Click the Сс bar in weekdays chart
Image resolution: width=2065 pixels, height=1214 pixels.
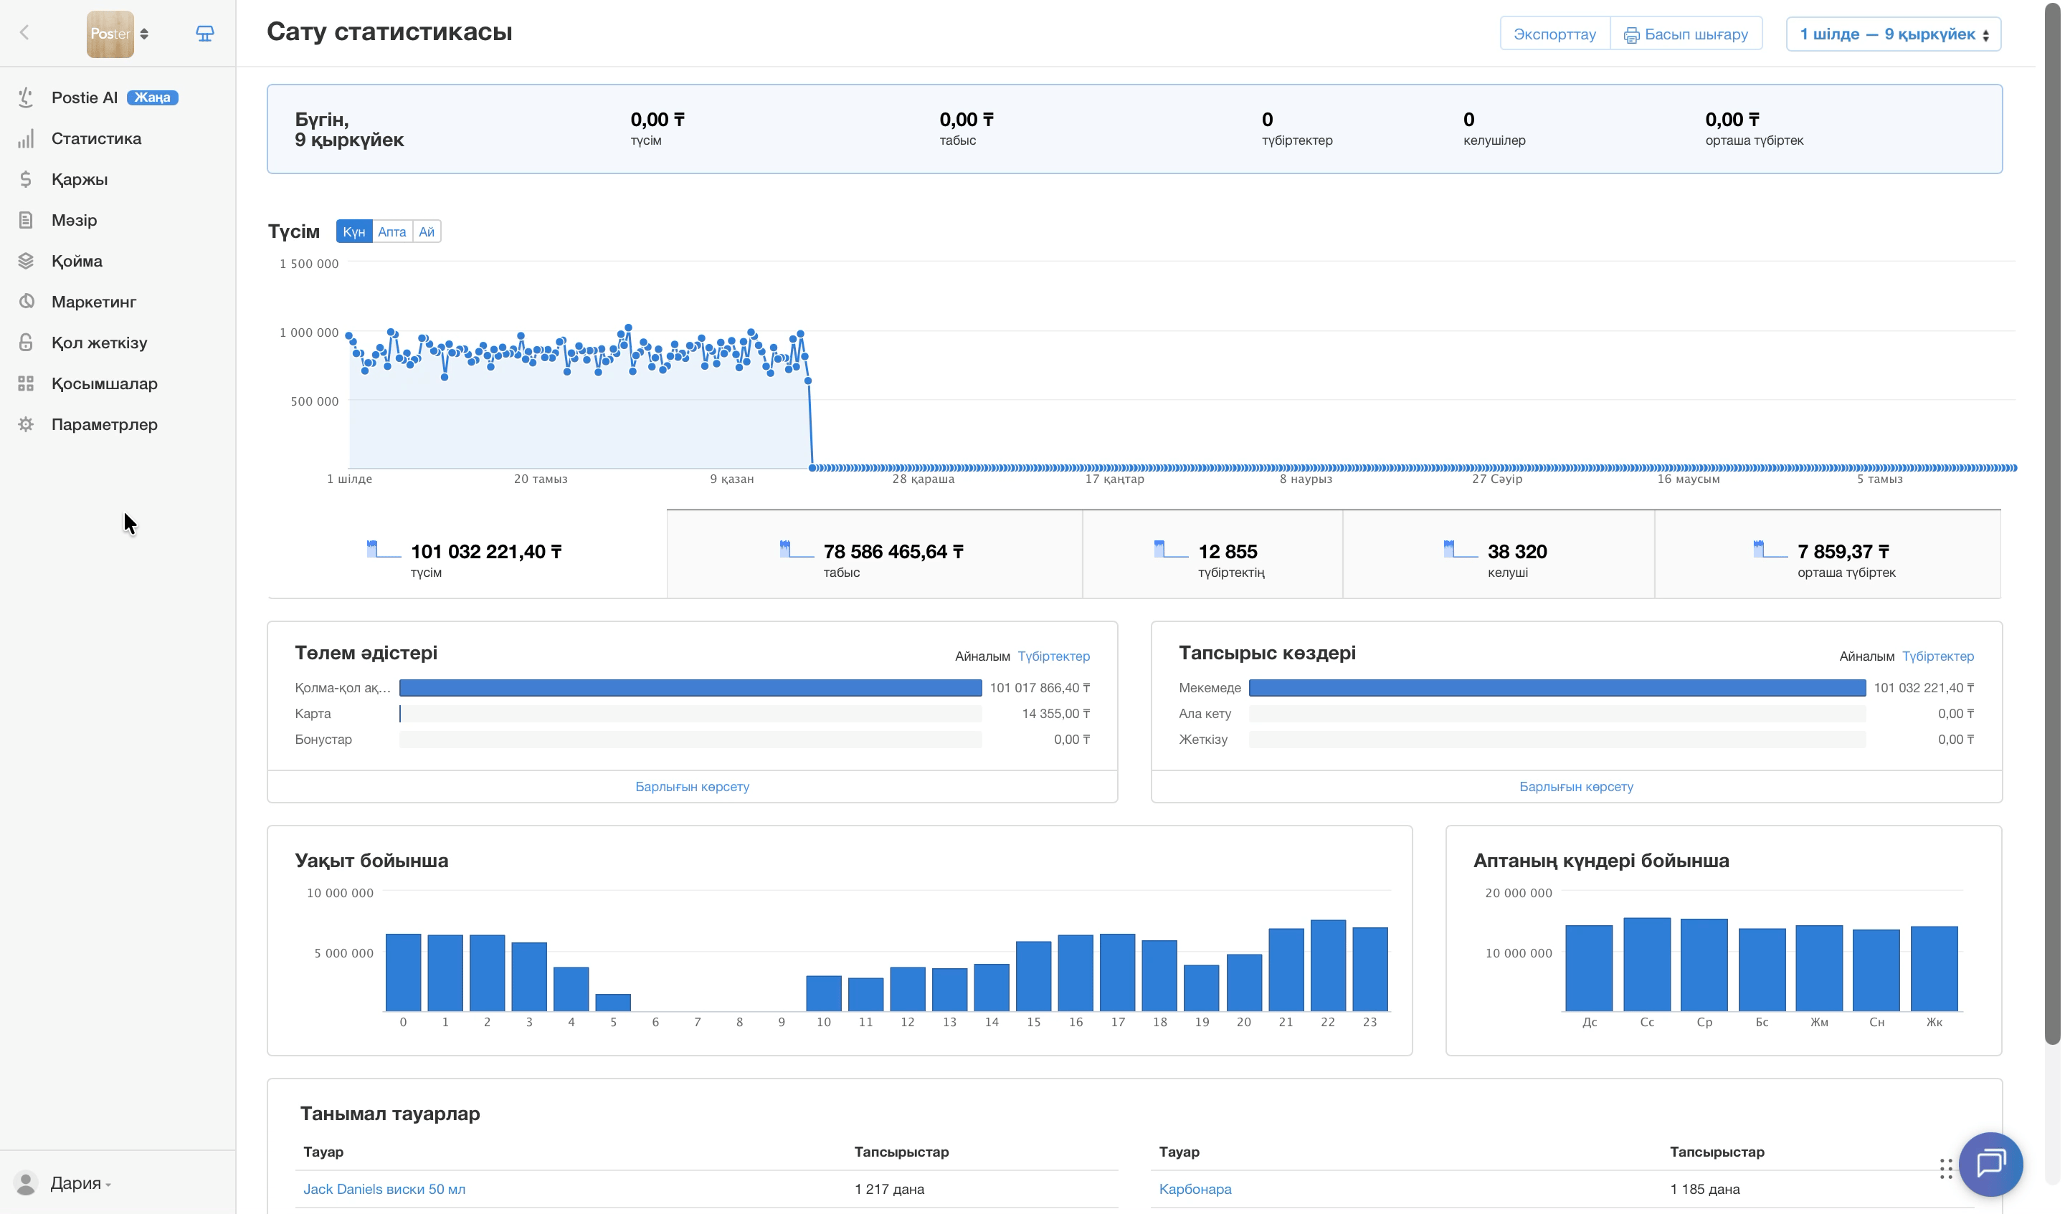click(1646, 964)
